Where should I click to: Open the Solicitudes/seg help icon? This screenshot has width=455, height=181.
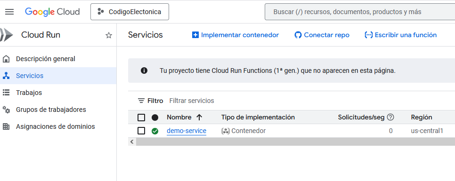click(390, 117)
